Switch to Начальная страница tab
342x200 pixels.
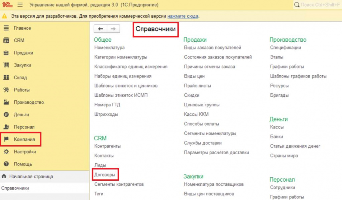[31, 176]
